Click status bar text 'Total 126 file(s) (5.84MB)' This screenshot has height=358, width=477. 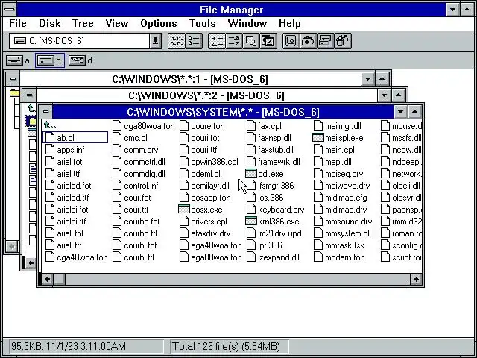tap(226, 346)
